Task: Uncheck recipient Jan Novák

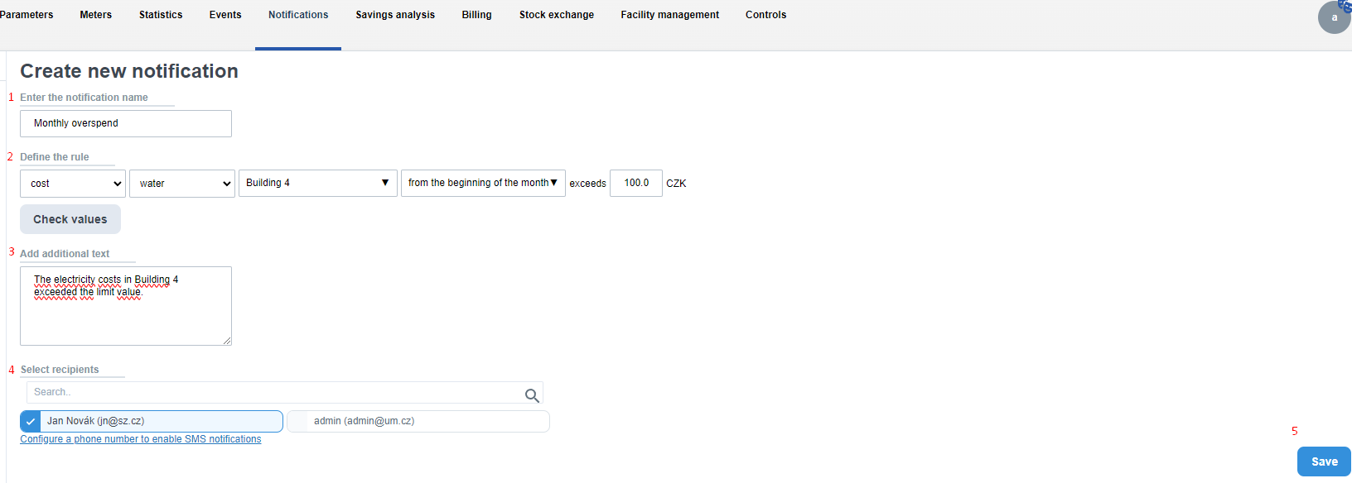Action: click(31, 422)
